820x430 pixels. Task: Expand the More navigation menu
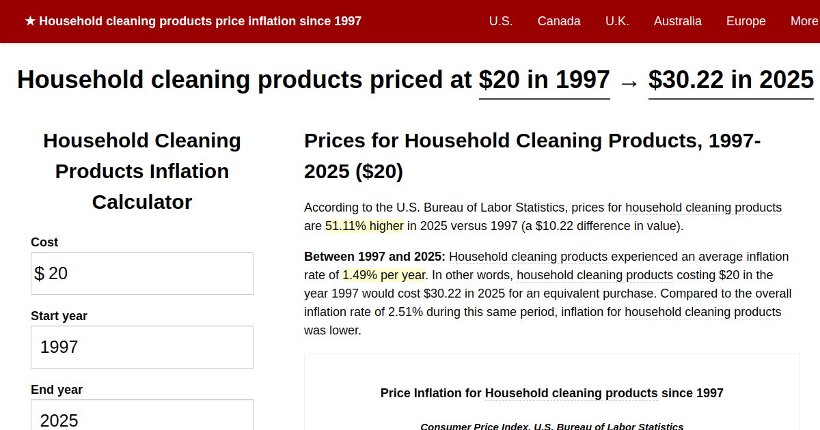pyautogui.click(x=804, y=21)
